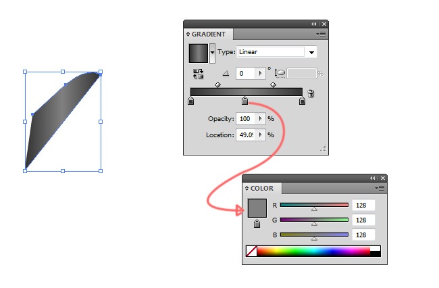Open the Location value flyout arrow
Screen dimensions: 439x288
click(x=261, y=135)
